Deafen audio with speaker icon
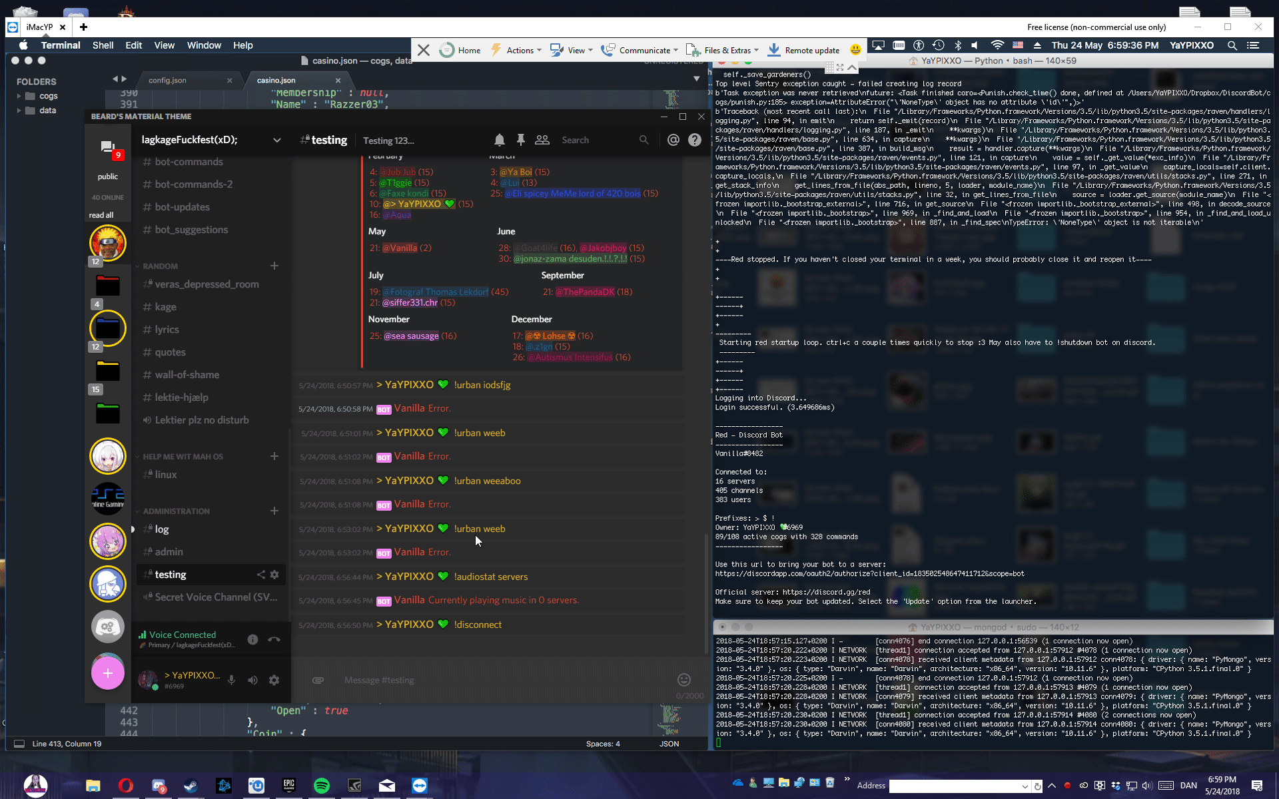Viewport: 1279px width, 799px height. click(252, 680)
